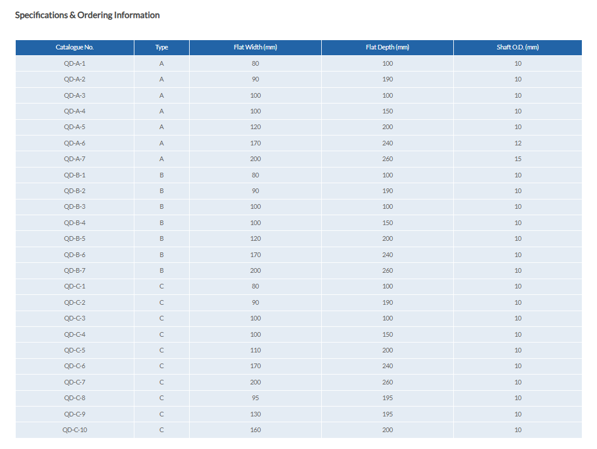This screenshot has width=597, height=449.
Task: Pick catalogue number QD-C-8
Action: click(74, 398)
